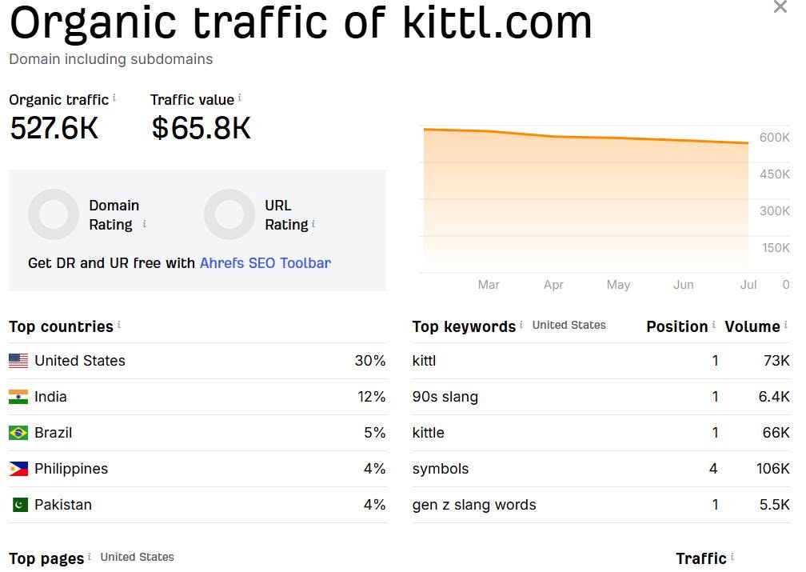Click info icon next to Volume column
806x572 pixels.
coord(785,325)
